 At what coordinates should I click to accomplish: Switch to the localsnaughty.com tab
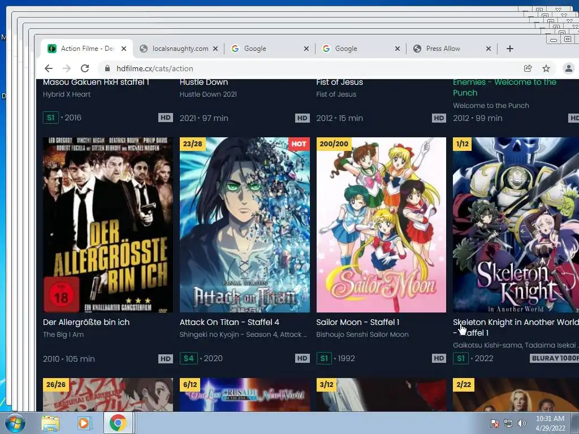[179, 49]
